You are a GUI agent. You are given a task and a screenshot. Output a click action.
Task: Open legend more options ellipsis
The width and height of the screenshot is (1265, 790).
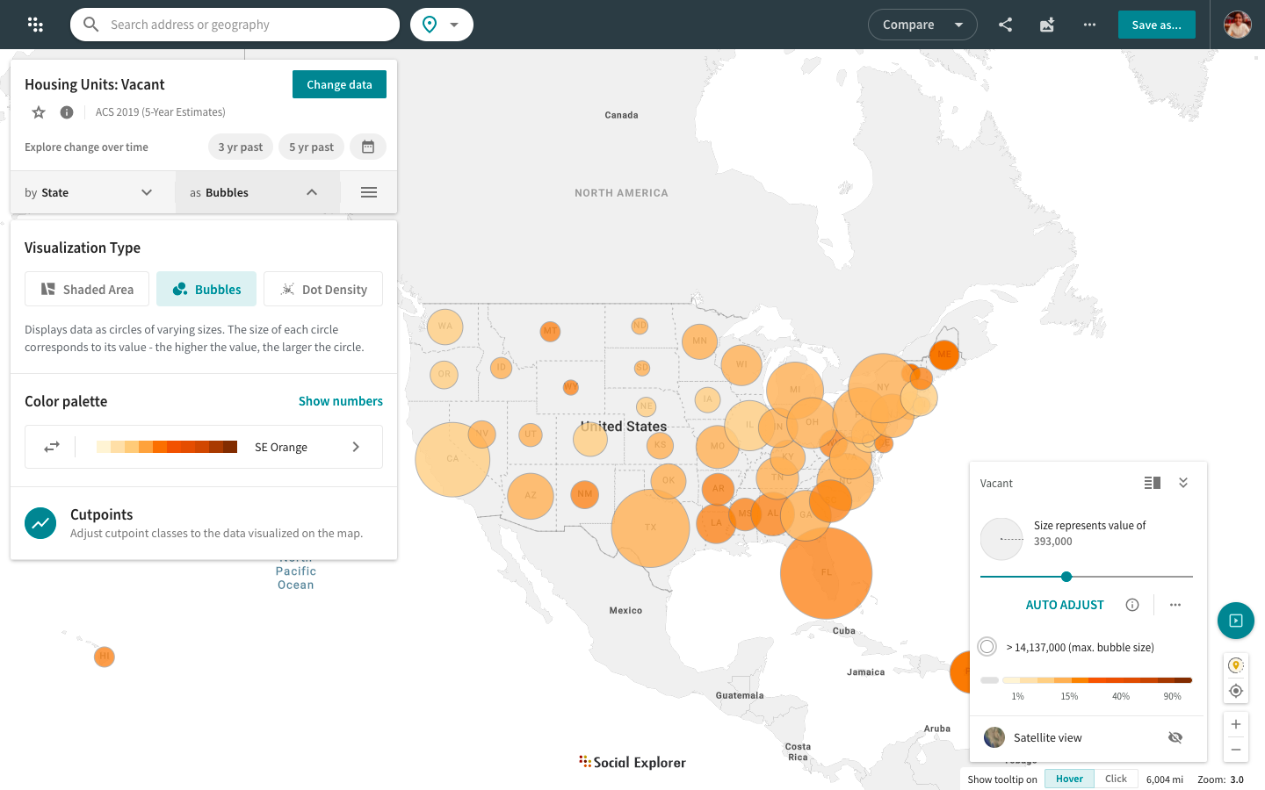pos(1175,605)
